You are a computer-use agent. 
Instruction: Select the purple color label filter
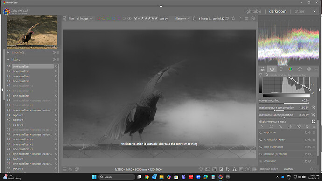click(119, 19)
